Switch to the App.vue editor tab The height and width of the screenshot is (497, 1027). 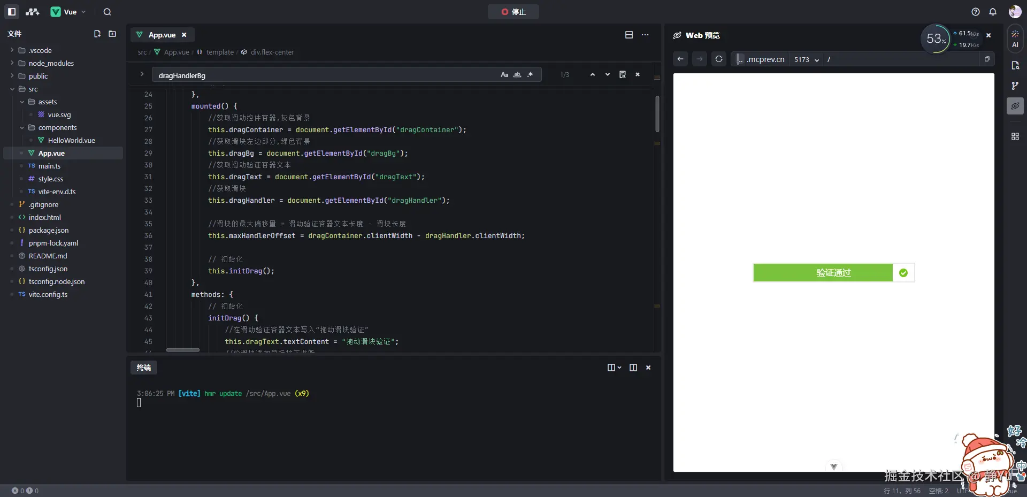pos(162,35)
